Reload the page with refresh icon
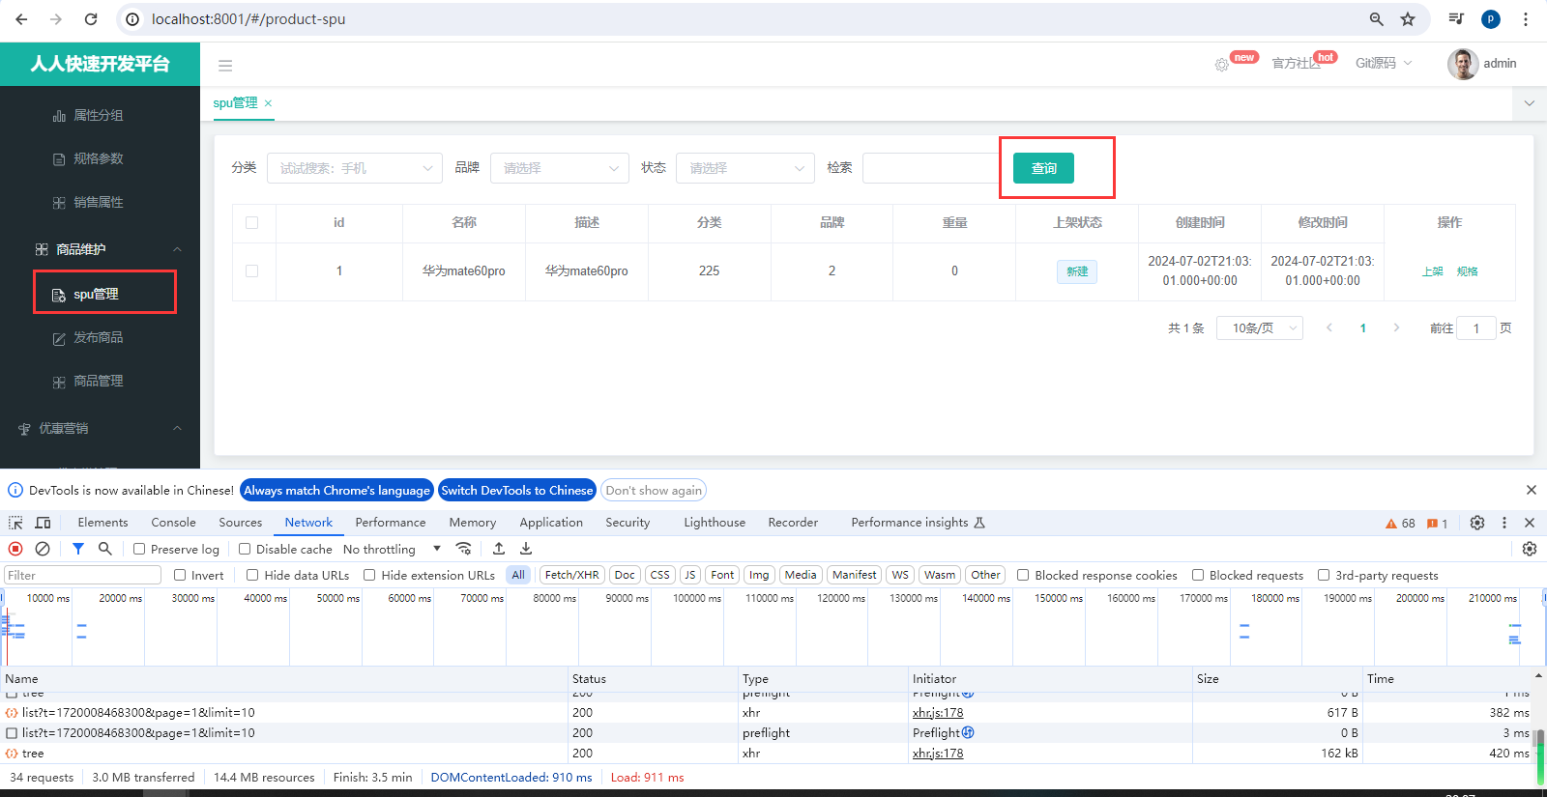Screen dimensions: 1547x797 91,19
